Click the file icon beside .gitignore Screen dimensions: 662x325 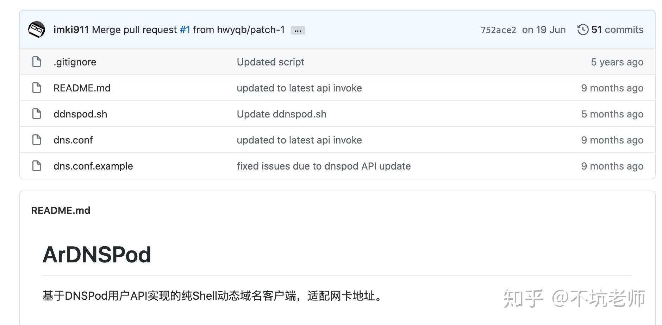[36, 62]
